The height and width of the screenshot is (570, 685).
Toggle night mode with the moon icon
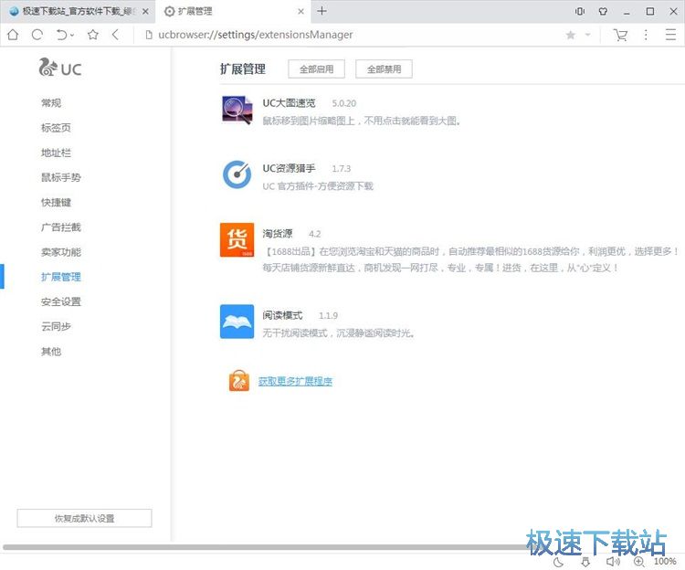(558, 562)
